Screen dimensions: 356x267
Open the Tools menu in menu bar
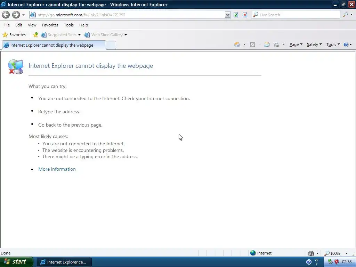[x=68, y=25]
